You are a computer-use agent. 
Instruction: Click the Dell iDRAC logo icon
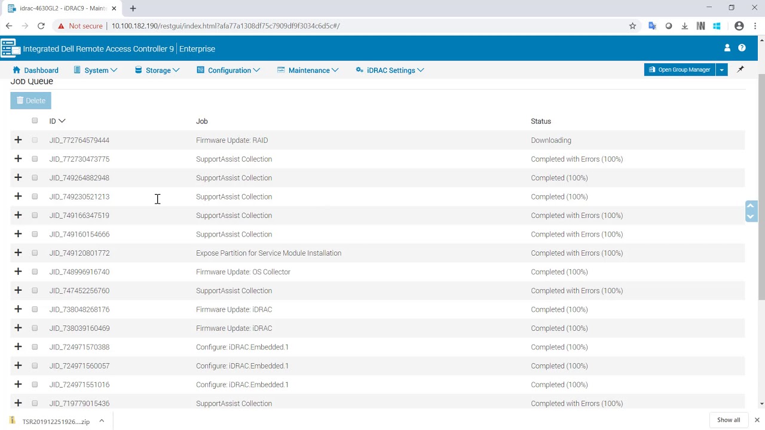[10, 48]
